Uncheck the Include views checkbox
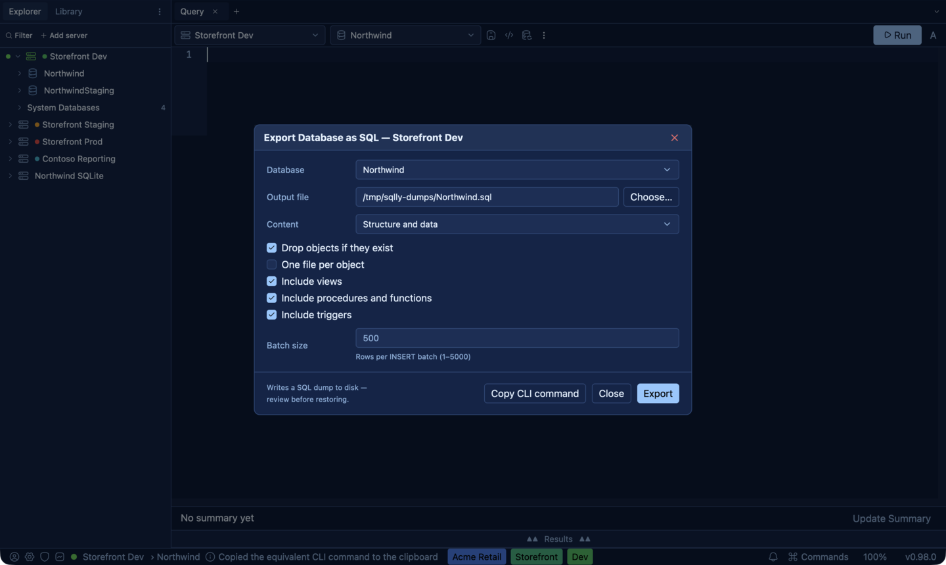The image size is (946, 565). [x=271, y=282]
